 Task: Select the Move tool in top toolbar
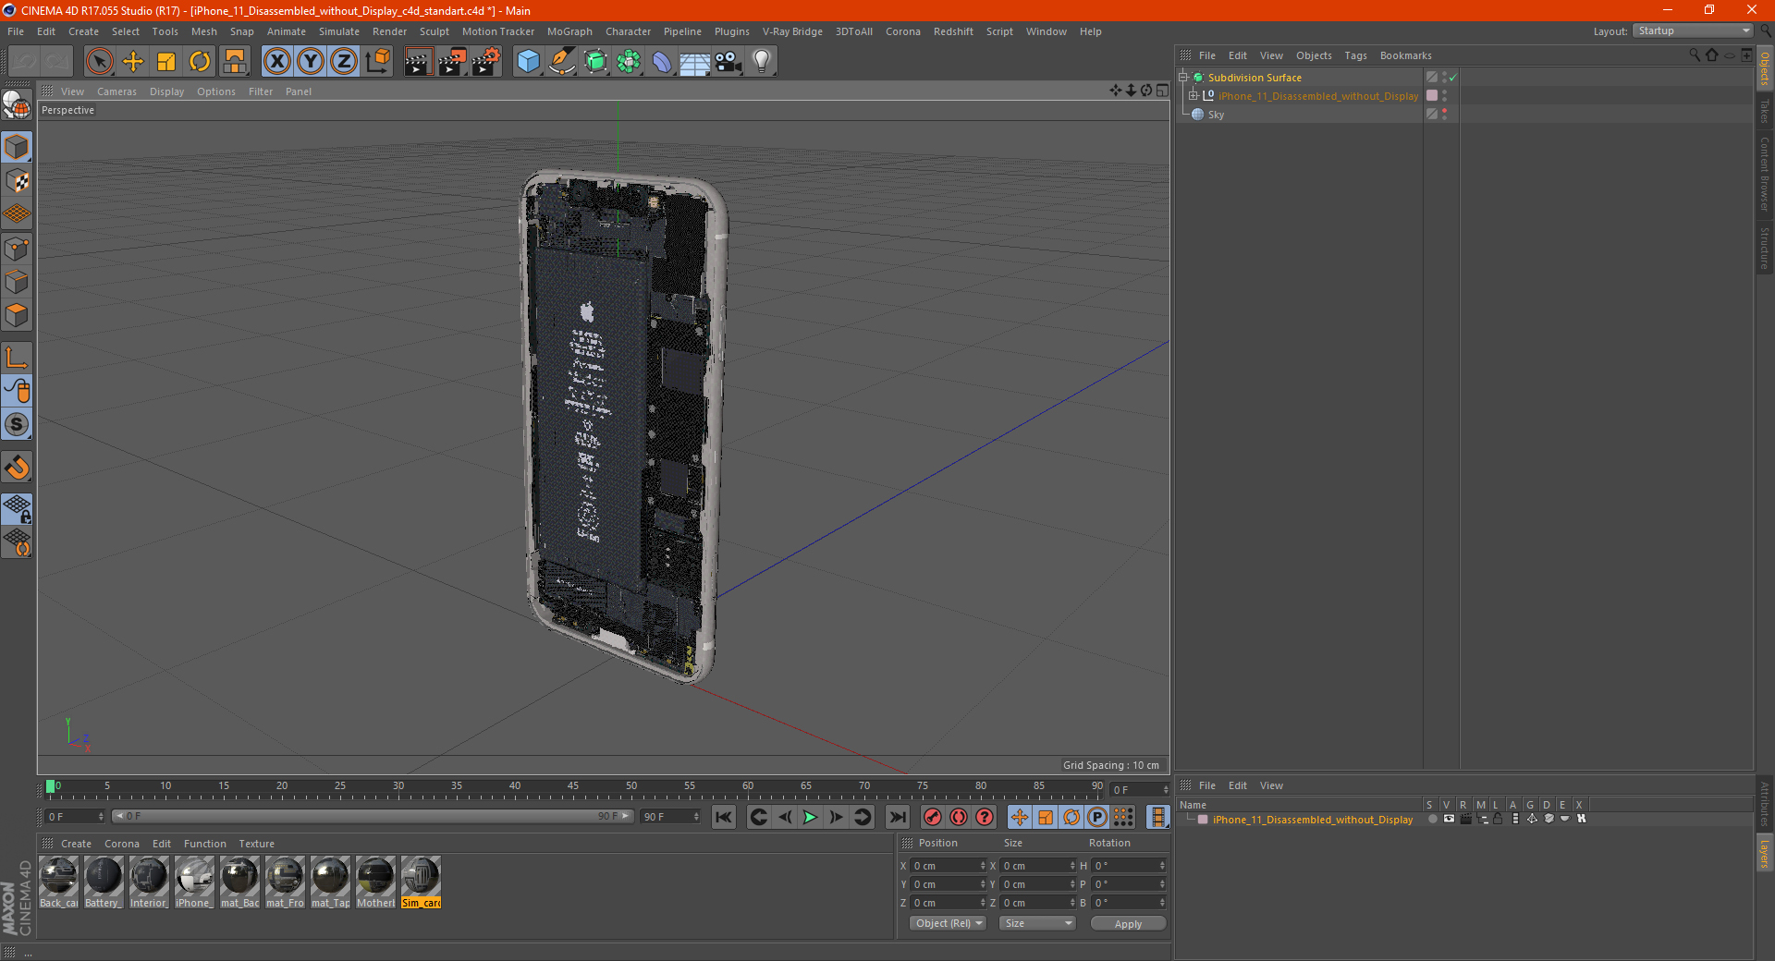click(x=133, y=62)
